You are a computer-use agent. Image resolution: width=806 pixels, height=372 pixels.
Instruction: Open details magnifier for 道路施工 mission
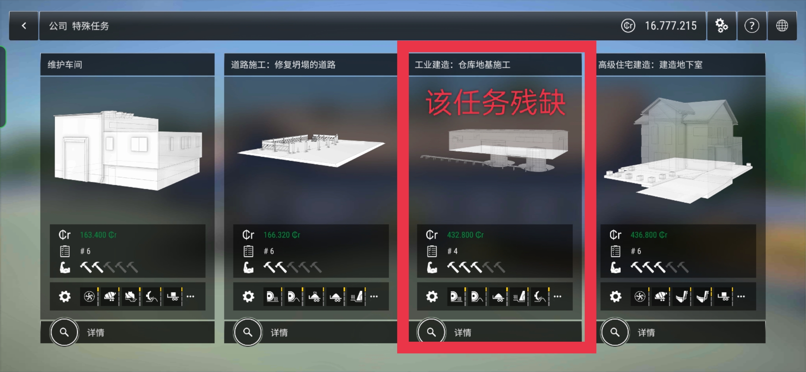coord(248,332)
